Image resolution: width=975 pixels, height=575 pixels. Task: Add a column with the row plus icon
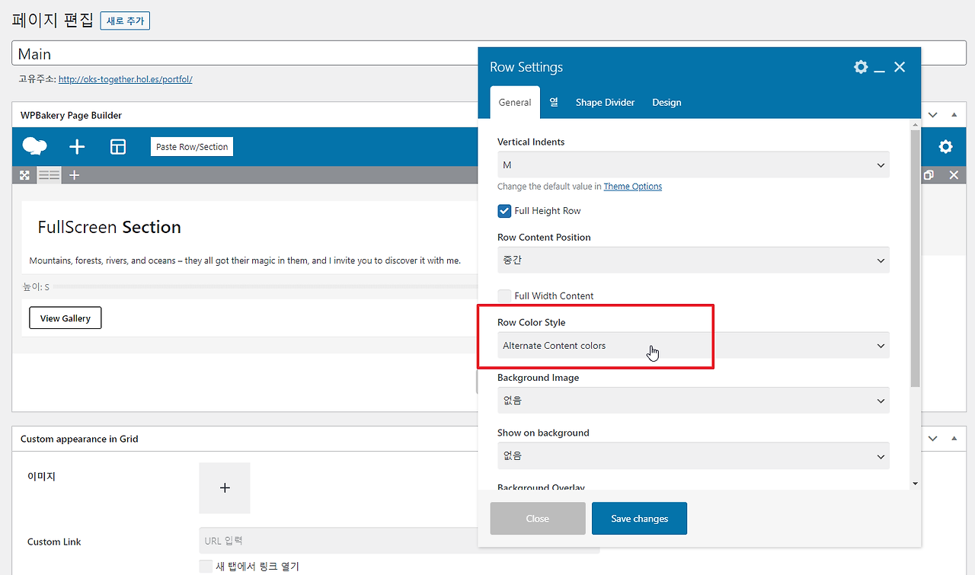click(x=74, y=175)
